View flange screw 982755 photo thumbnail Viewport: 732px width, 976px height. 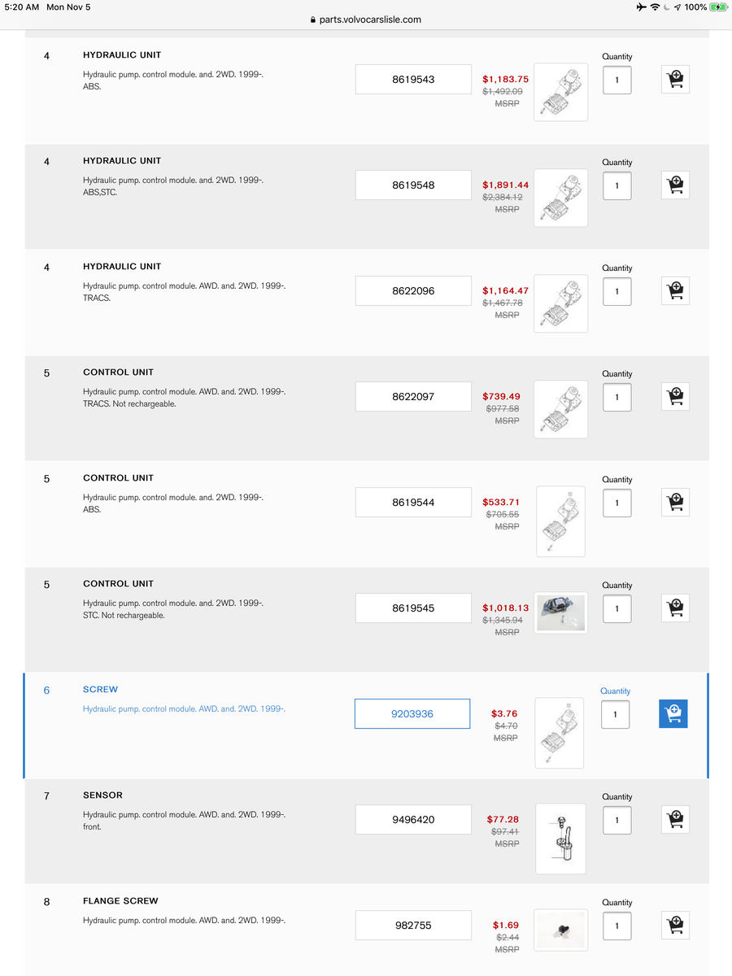coord(560,930)
